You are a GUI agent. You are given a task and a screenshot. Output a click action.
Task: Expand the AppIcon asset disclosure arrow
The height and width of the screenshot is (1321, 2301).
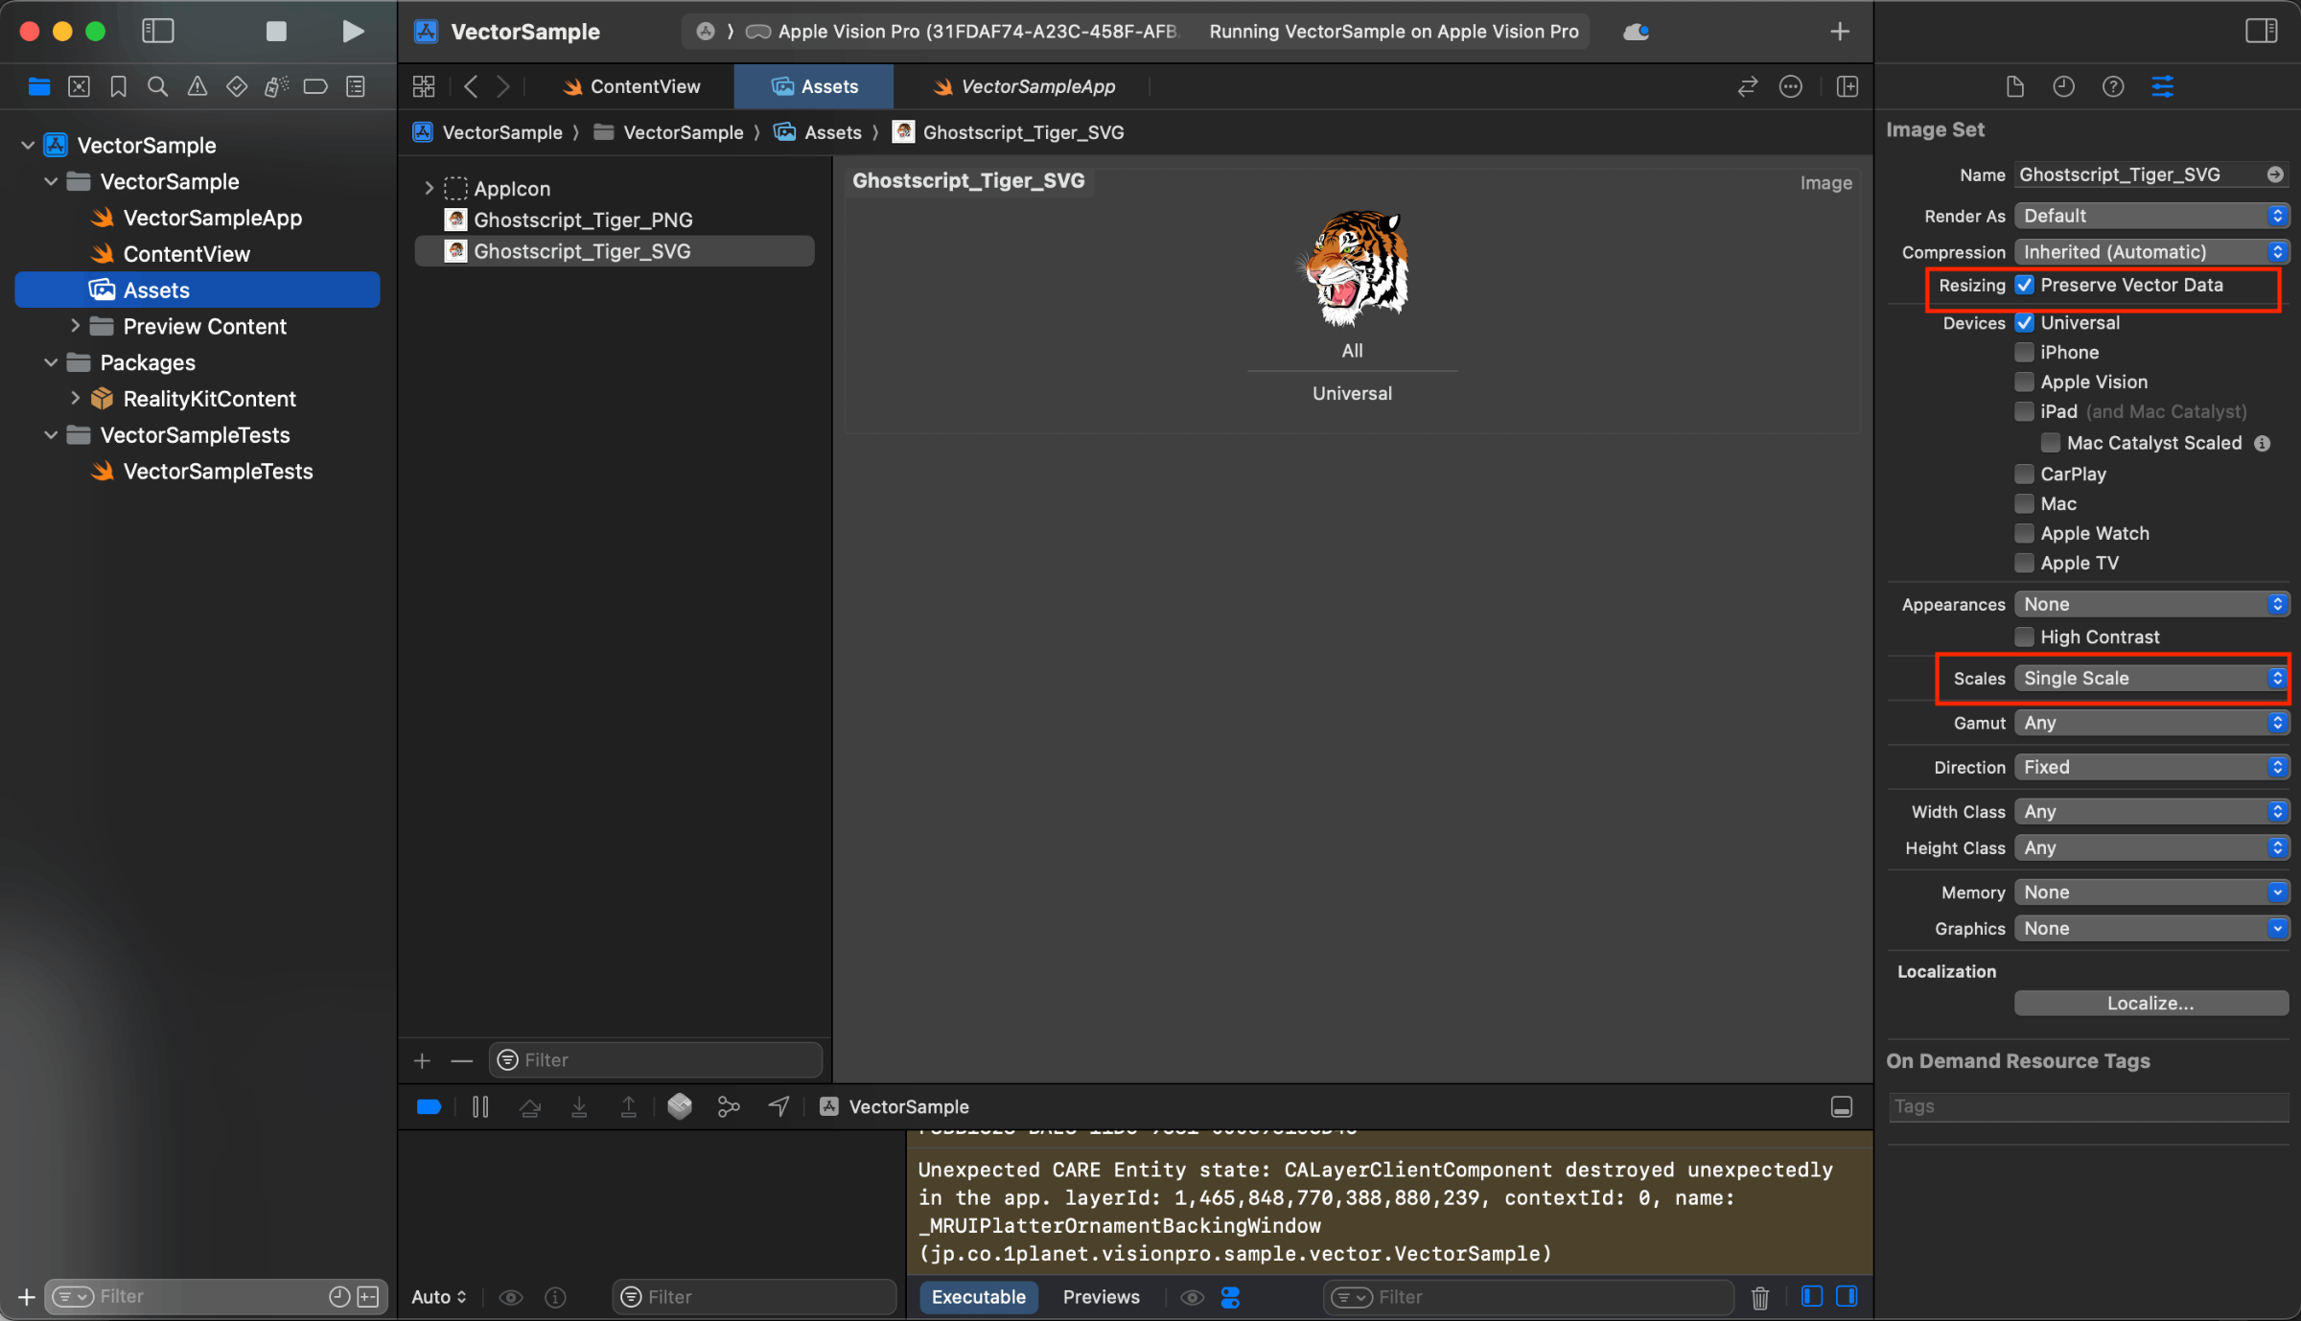coord(429,189)
